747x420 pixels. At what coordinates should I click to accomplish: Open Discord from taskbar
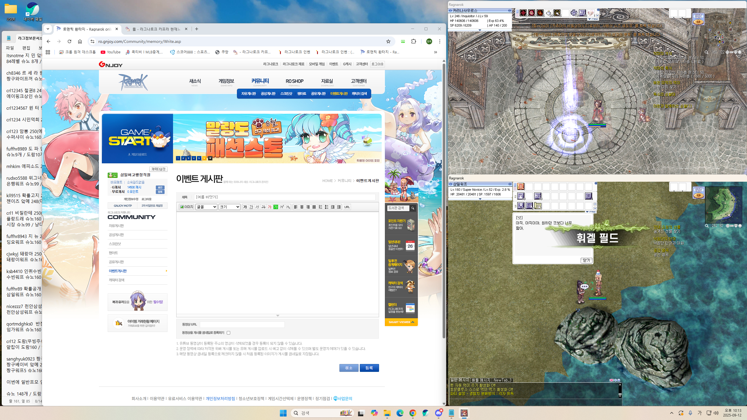pyautogui.click(x=439, y=413)
